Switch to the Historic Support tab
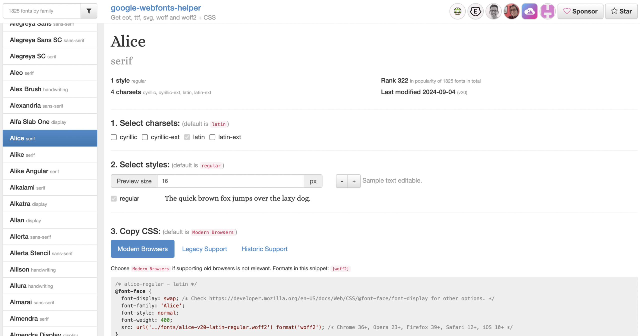This screenshot has height=336, width=640. [264, 249]
